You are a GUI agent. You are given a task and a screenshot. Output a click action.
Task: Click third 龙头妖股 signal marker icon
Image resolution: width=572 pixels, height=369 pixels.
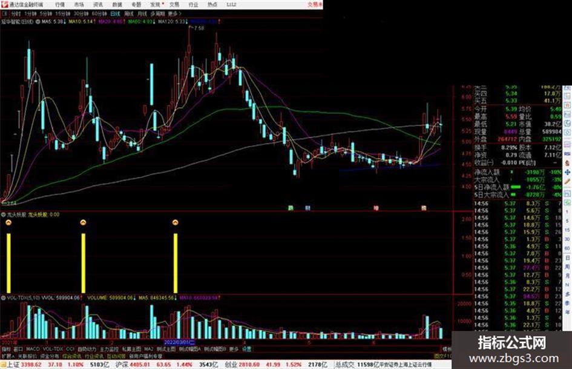[176, 222]
